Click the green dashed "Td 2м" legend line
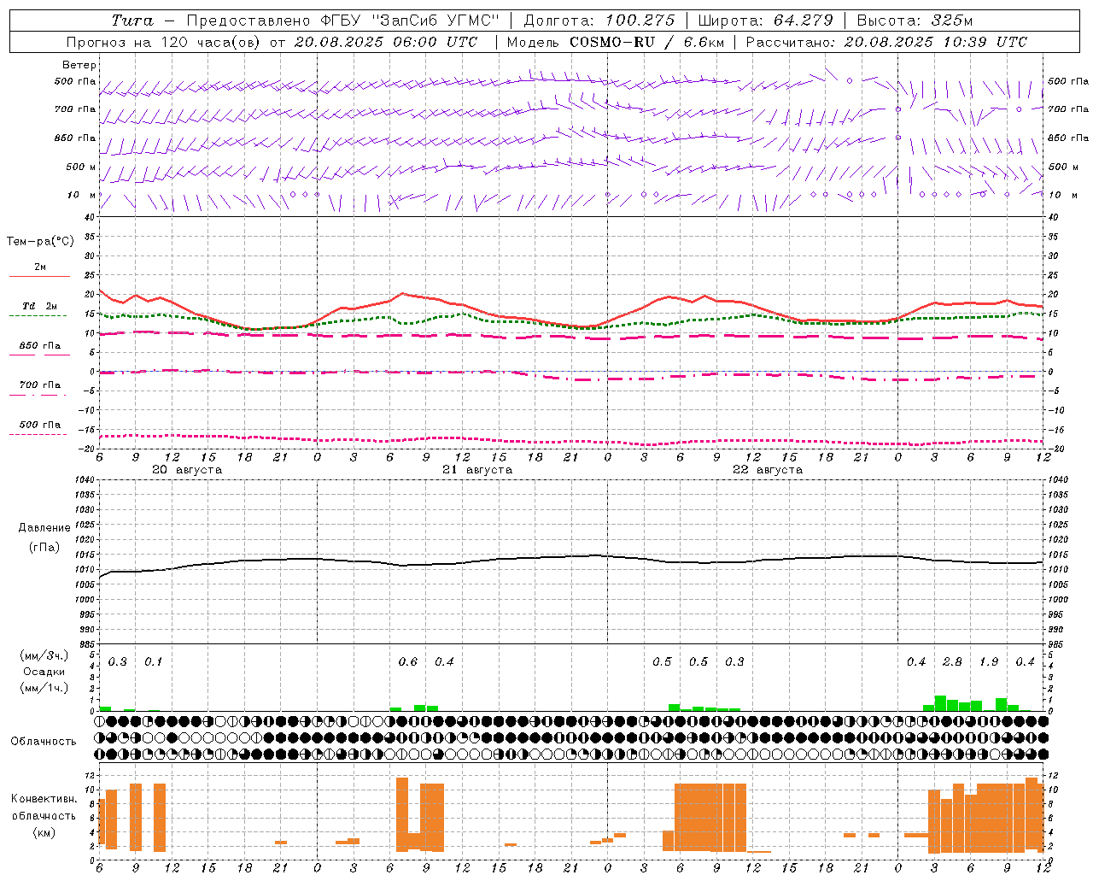 point(38,315)
